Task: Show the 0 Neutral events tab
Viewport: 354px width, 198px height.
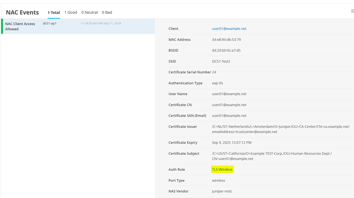Action: pyautogui.click(x=89, y=13)
